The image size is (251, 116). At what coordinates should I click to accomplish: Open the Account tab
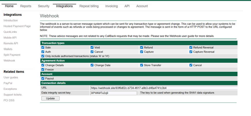142,6
